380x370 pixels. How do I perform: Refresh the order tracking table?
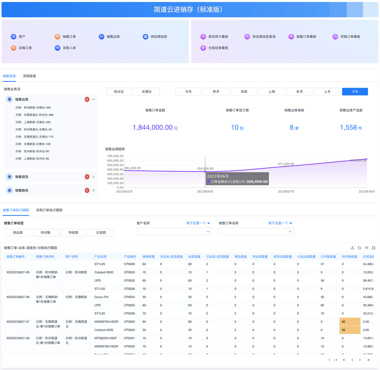pyautogui.click(x=359, y=248)
